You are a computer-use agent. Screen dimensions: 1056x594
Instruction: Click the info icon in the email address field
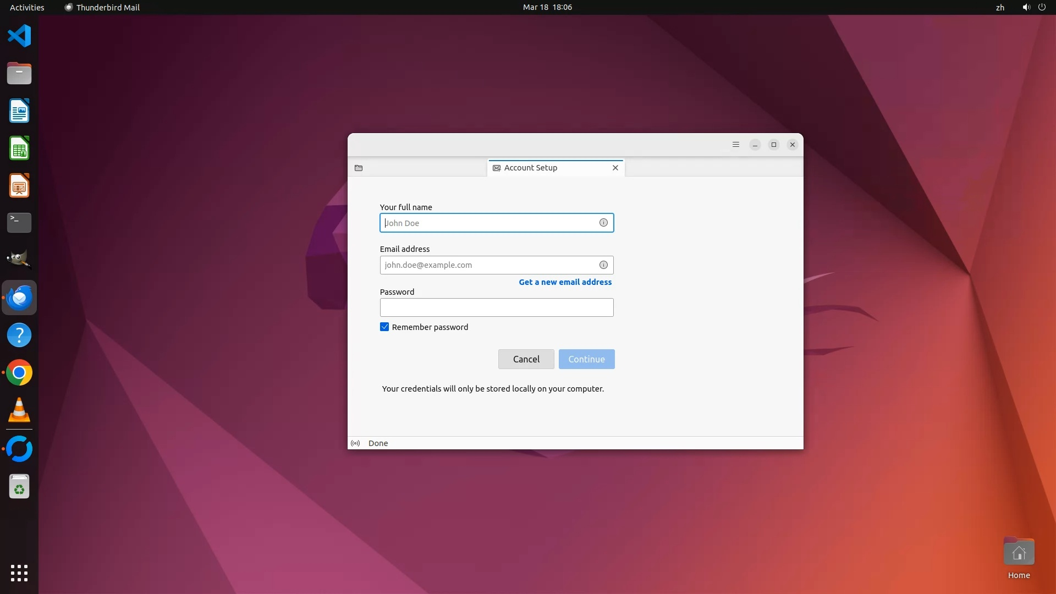coord(603,265)
